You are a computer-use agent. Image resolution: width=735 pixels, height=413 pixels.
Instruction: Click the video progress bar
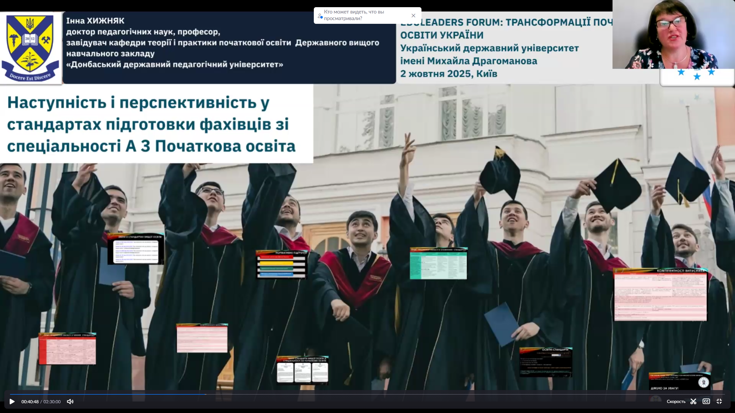click(x=367, y=394)
